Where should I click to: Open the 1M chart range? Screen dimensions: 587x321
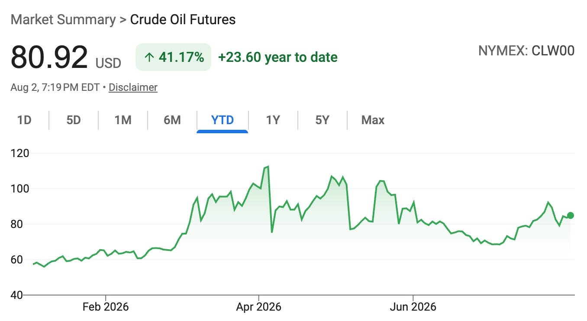tap(123, 120)
